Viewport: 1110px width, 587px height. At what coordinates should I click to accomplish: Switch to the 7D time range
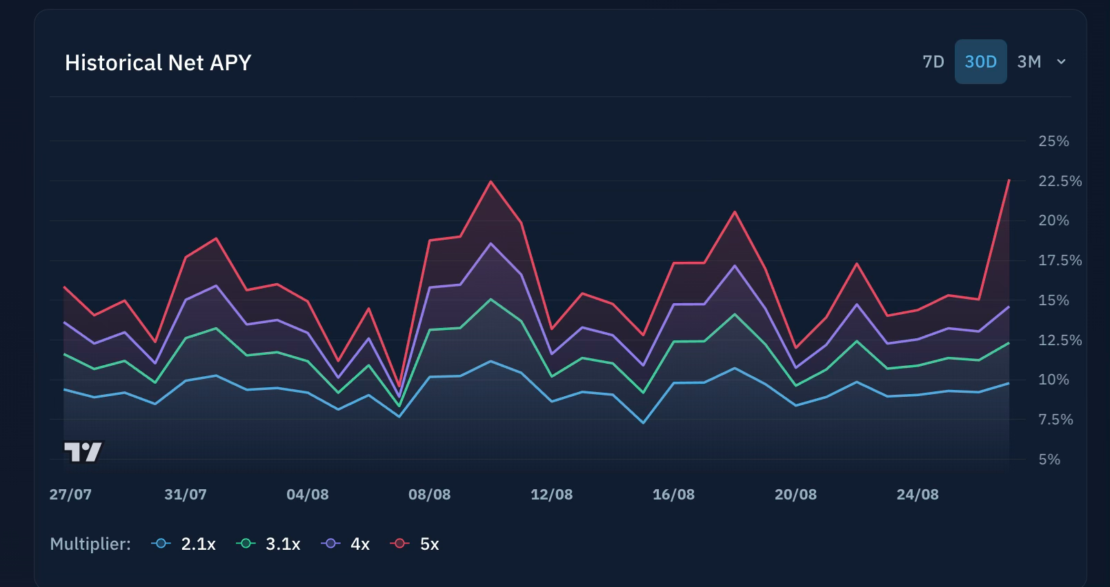click(933, 62)
